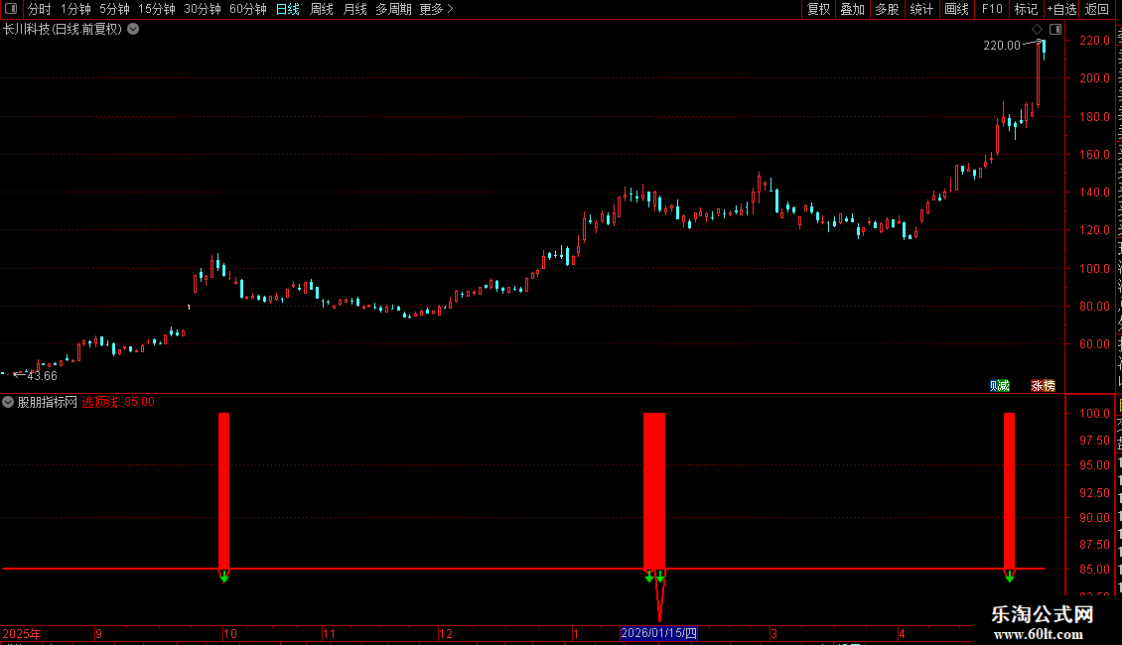1122x645 pixels.
Task: Click the 多股 multi-stock button
Action: (887, 9)
